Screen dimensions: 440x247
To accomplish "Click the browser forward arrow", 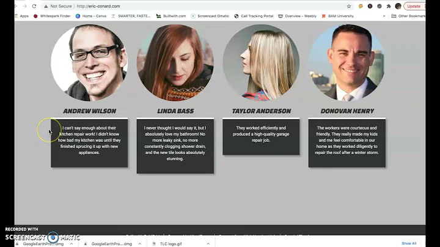I will pyautogui.click(x=24, y=6).
